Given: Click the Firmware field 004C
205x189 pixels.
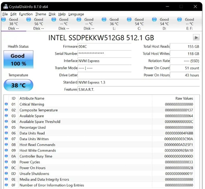Looking at the screenshot, I should coord(105,47).
